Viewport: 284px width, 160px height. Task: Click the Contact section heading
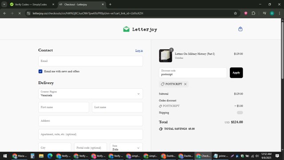pos(45,50)
